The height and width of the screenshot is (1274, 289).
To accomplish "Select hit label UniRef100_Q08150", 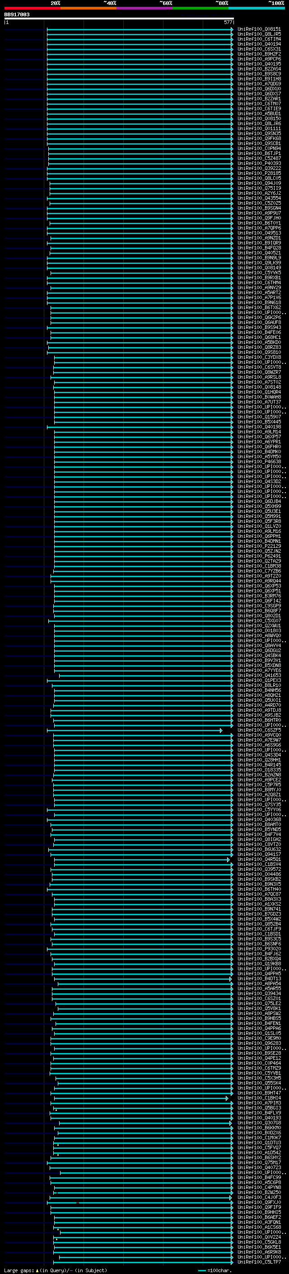I will (x=259, y=119).
